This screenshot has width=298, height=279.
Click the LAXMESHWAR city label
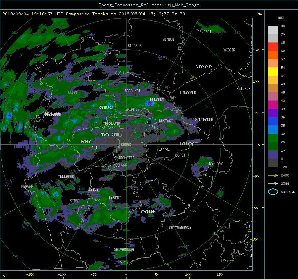[x=117, y=165]
